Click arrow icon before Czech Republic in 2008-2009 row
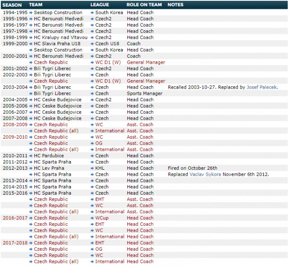The image size is (289, 266). click(31, 125)
